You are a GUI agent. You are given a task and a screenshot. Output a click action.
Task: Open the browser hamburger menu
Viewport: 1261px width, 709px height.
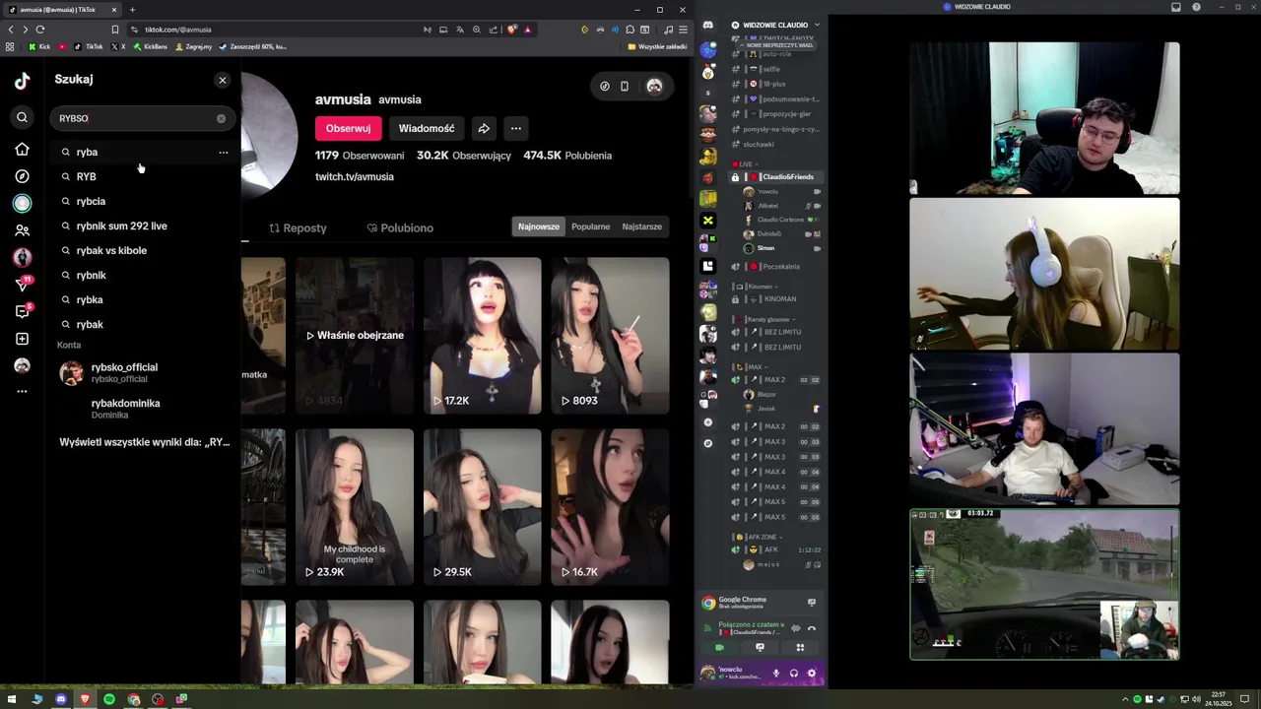[x=683, y=30]
